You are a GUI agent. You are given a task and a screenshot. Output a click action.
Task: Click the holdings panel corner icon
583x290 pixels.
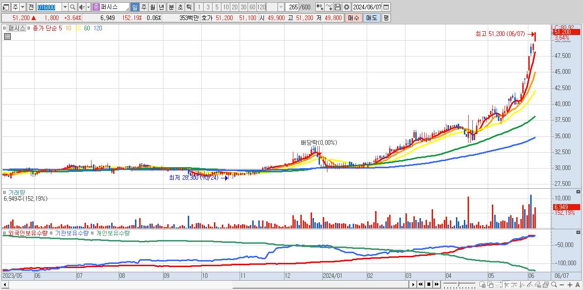coord(578,232)
